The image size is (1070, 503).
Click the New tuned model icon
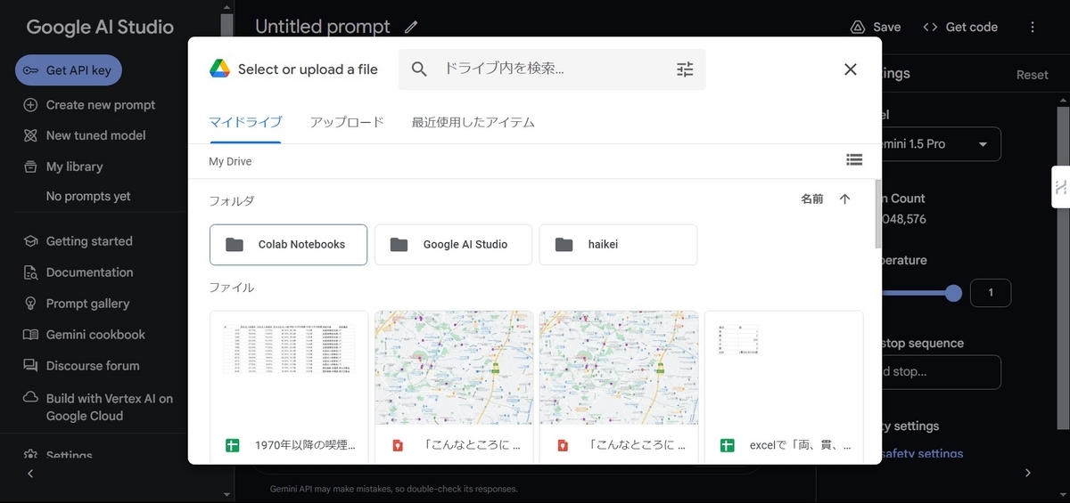pos(30,135)
